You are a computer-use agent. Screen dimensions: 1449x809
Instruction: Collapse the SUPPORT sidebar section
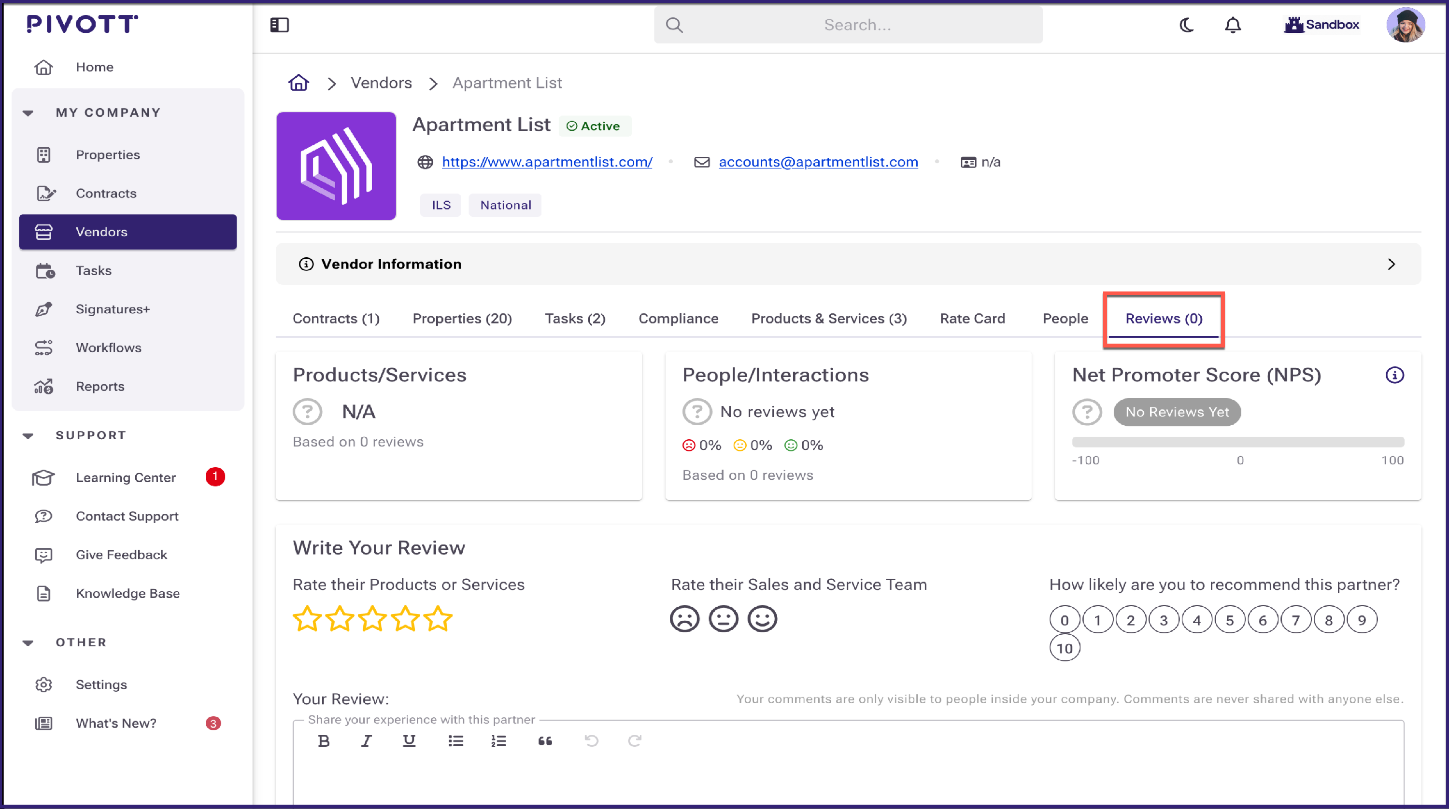coord(28,436)
